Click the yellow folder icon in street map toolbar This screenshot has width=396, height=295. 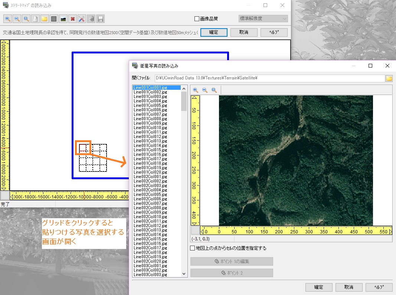point(45,19)
